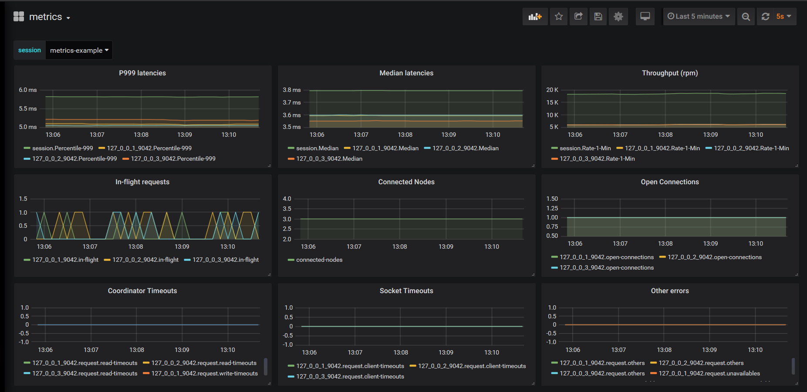The image size is (807, 392).
Task: Open dashboard settings gear icon
Action: point(618,17)
